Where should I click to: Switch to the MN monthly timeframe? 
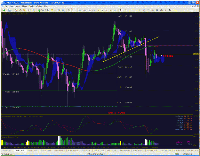click(115, 10)
